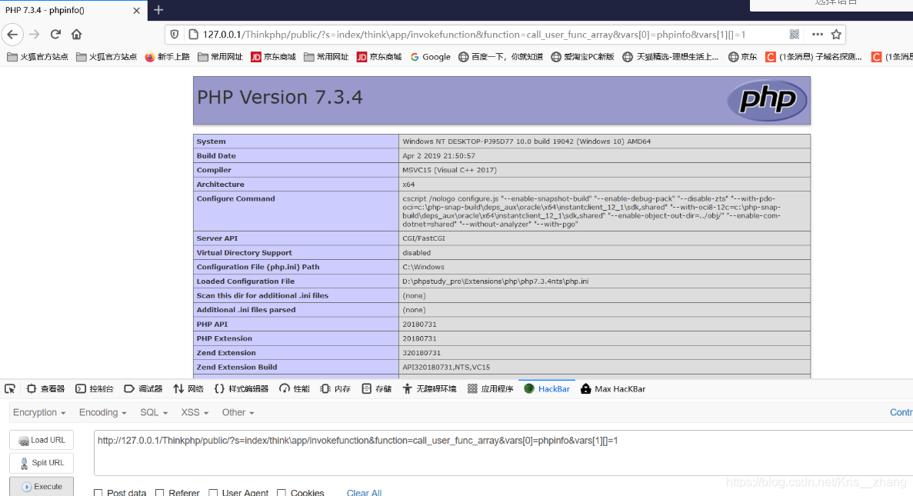The image size is (913, 496).
Task: Open the 子域名探测 CSDN bookmark
Action: click(x=814, y=56)
